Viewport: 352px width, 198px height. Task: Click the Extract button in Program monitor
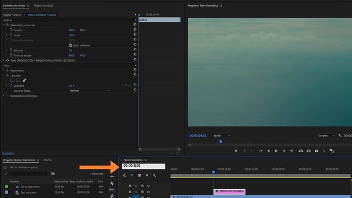(x=309, y=151)
